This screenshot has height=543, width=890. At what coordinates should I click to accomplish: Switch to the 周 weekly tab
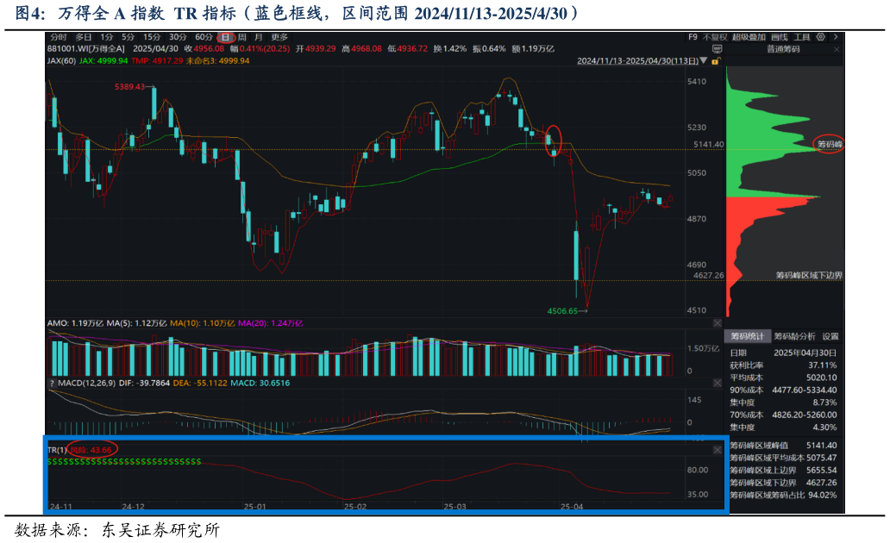click(243, 37)
